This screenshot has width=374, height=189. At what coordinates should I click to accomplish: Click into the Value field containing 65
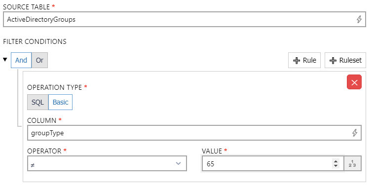click(266, 164)
